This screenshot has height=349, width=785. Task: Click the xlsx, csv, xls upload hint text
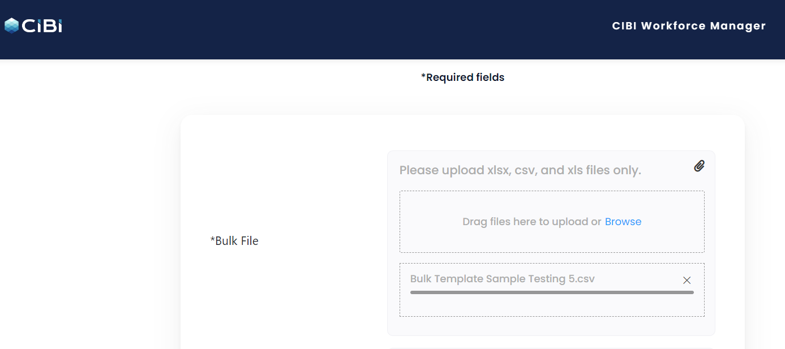point(520,170)
